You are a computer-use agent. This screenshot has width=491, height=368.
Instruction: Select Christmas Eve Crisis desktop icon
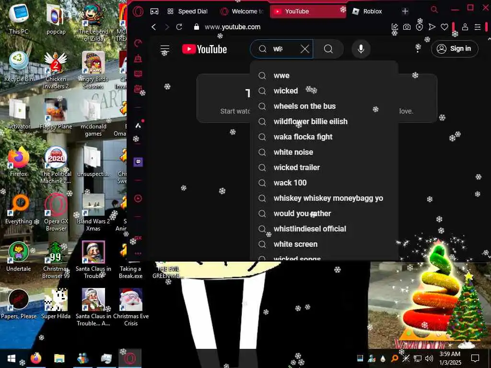(131, 307)
